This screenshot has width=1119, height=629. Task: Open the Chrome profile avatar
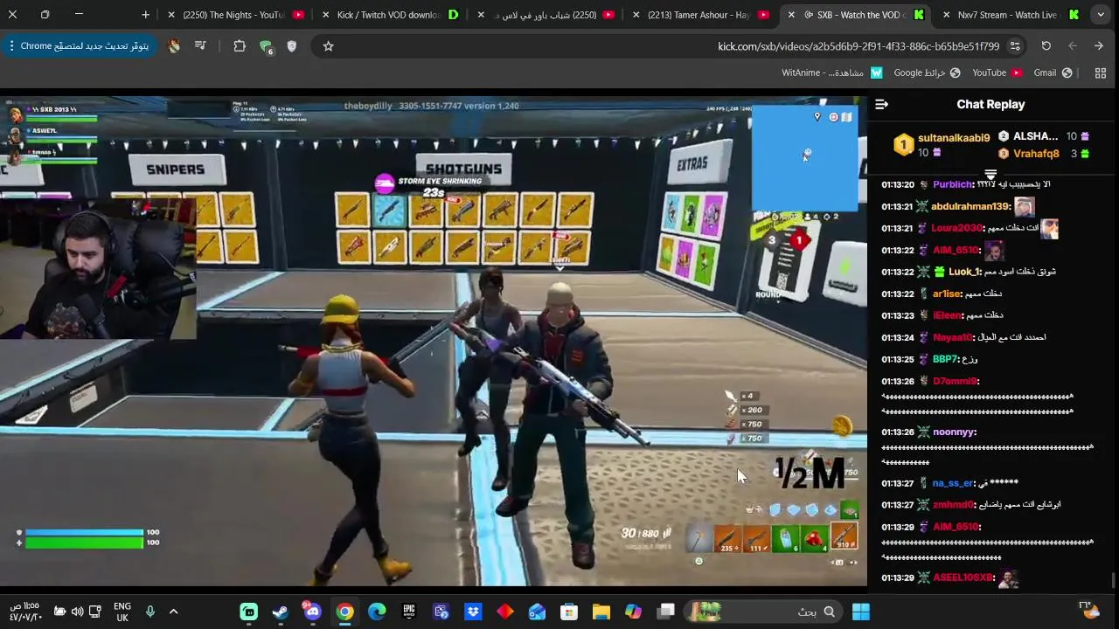[x=174, y=45]
